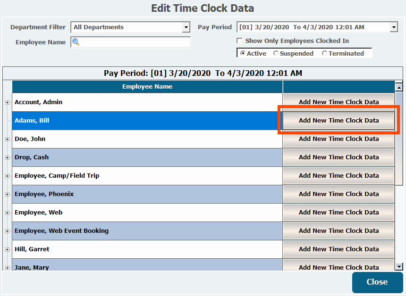Add time clock data for Doe, John
This screenshot has width=406, height=296.
[x=338, y=139]
